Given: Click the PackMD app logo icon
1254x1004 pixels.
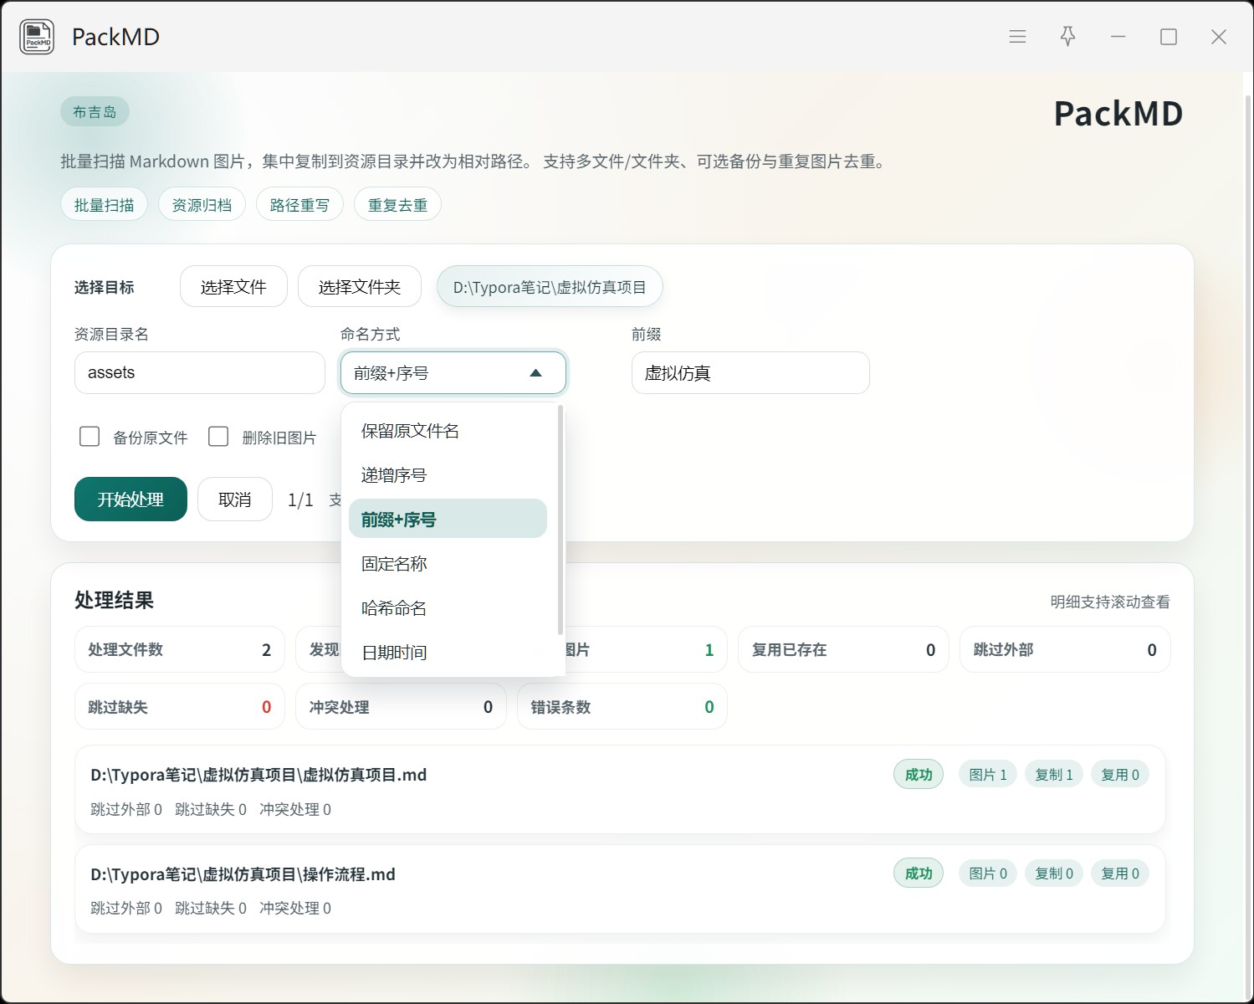Looking at the screenshot, I should (x=37, y=37).
